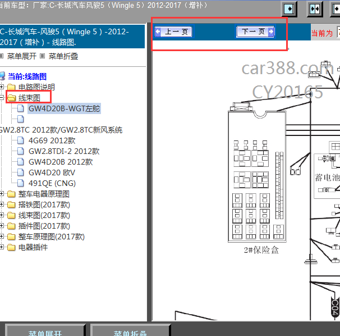Viewport: 340px width, 336px height.
Task: Open the GW2.8TDI-2 2012款 diagram
Action: pyautogui.click(x=64, y=151)
